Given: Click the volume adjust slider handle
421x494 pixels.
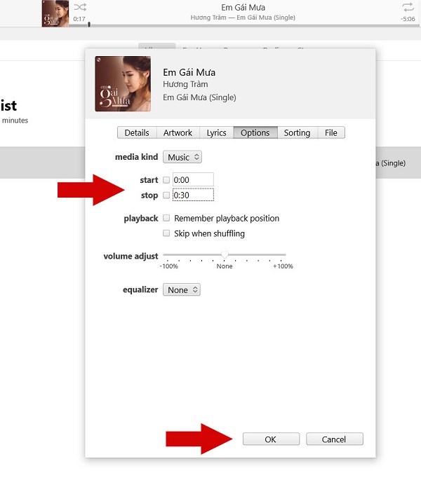Looking at the screenshot, I should click(x=225, y=254).
